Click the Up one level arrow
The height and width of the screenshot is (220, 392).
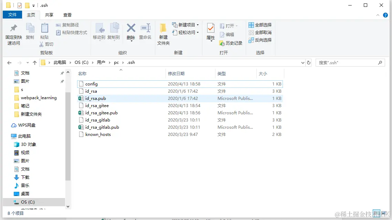tap(35, 62)
